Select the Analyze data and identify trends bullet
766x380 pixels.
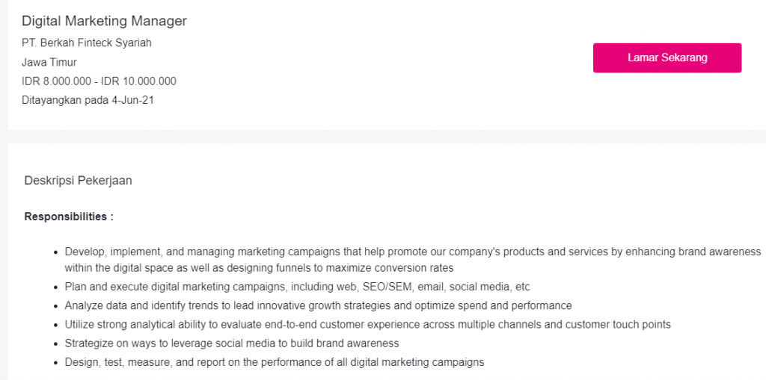[318, 306]
